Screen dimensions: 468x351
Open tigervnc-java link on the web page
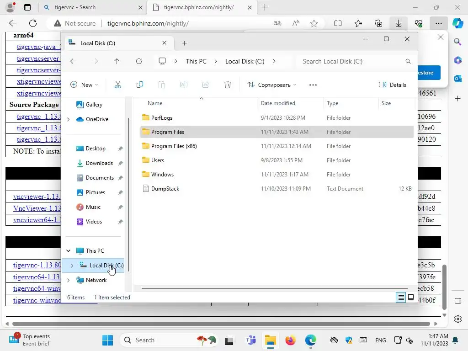click(38, 47)
